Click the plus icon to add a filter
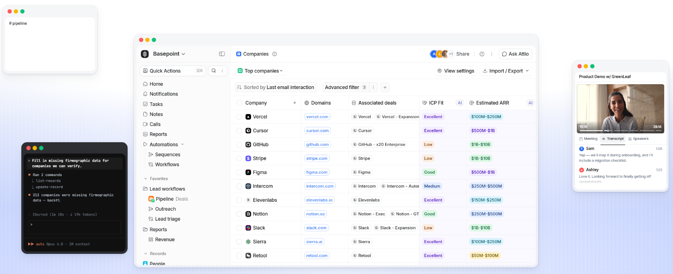The width and height of the screenshot is (673, 274). click(x=385, y=87)
